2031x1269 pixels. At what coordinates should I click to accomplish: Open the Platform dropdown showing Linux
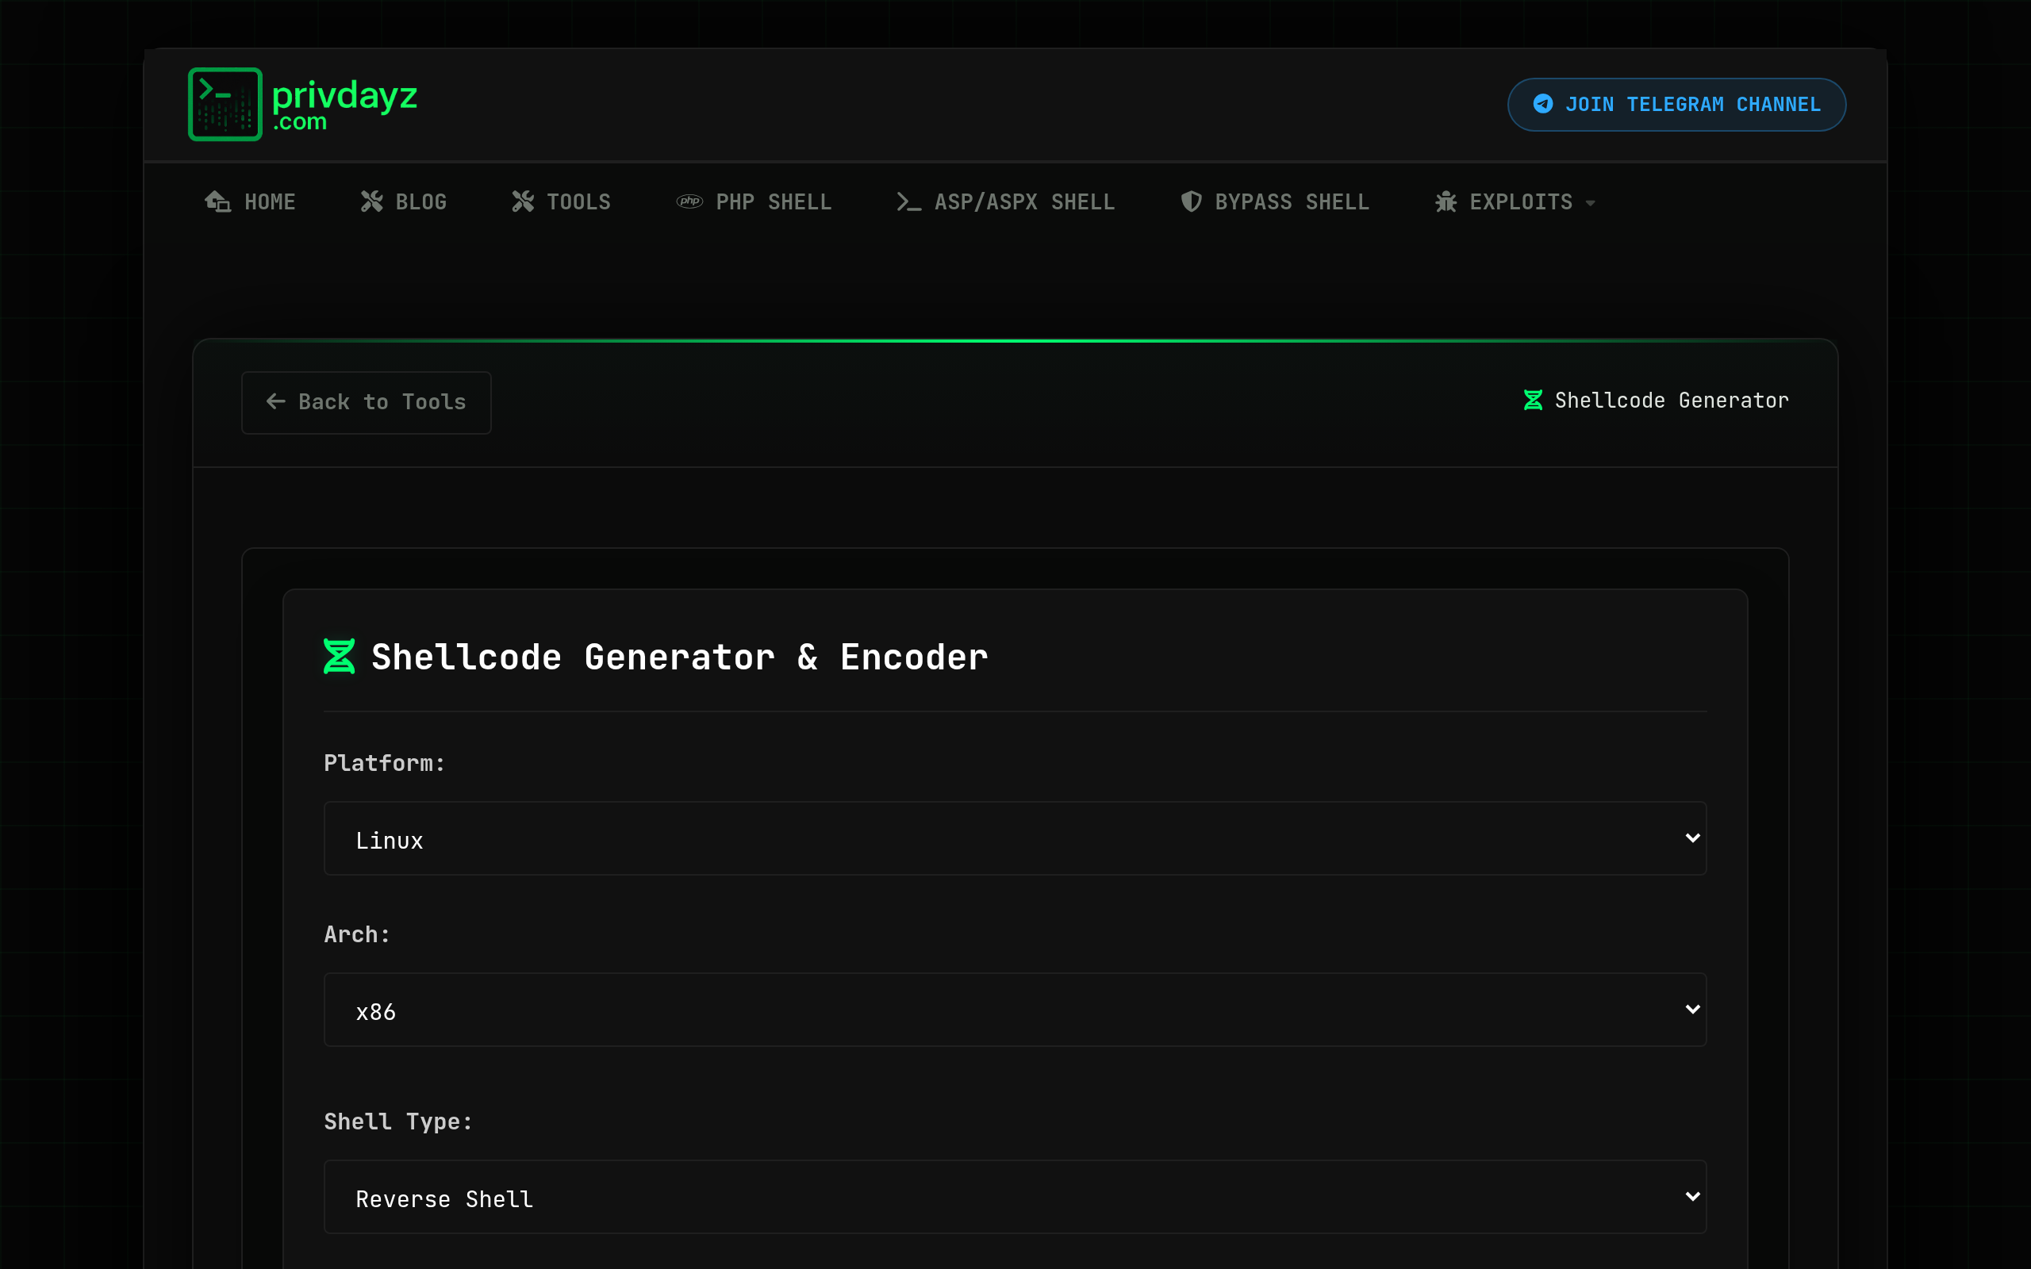coord(1015,838)
